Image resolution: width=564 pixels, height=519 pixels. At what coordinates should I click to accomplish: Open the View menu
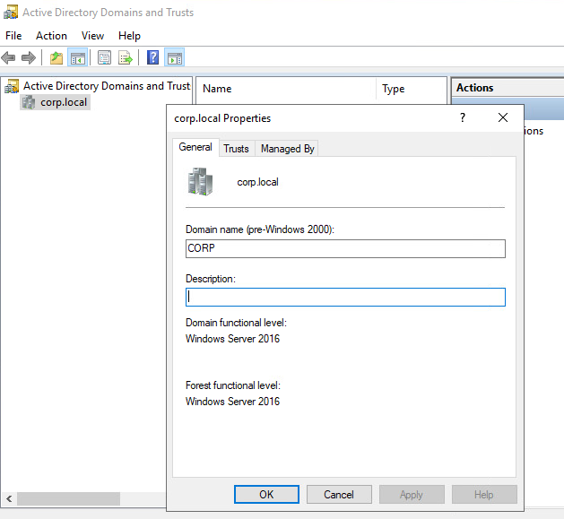pyautogui.click(x=92, y=36)
